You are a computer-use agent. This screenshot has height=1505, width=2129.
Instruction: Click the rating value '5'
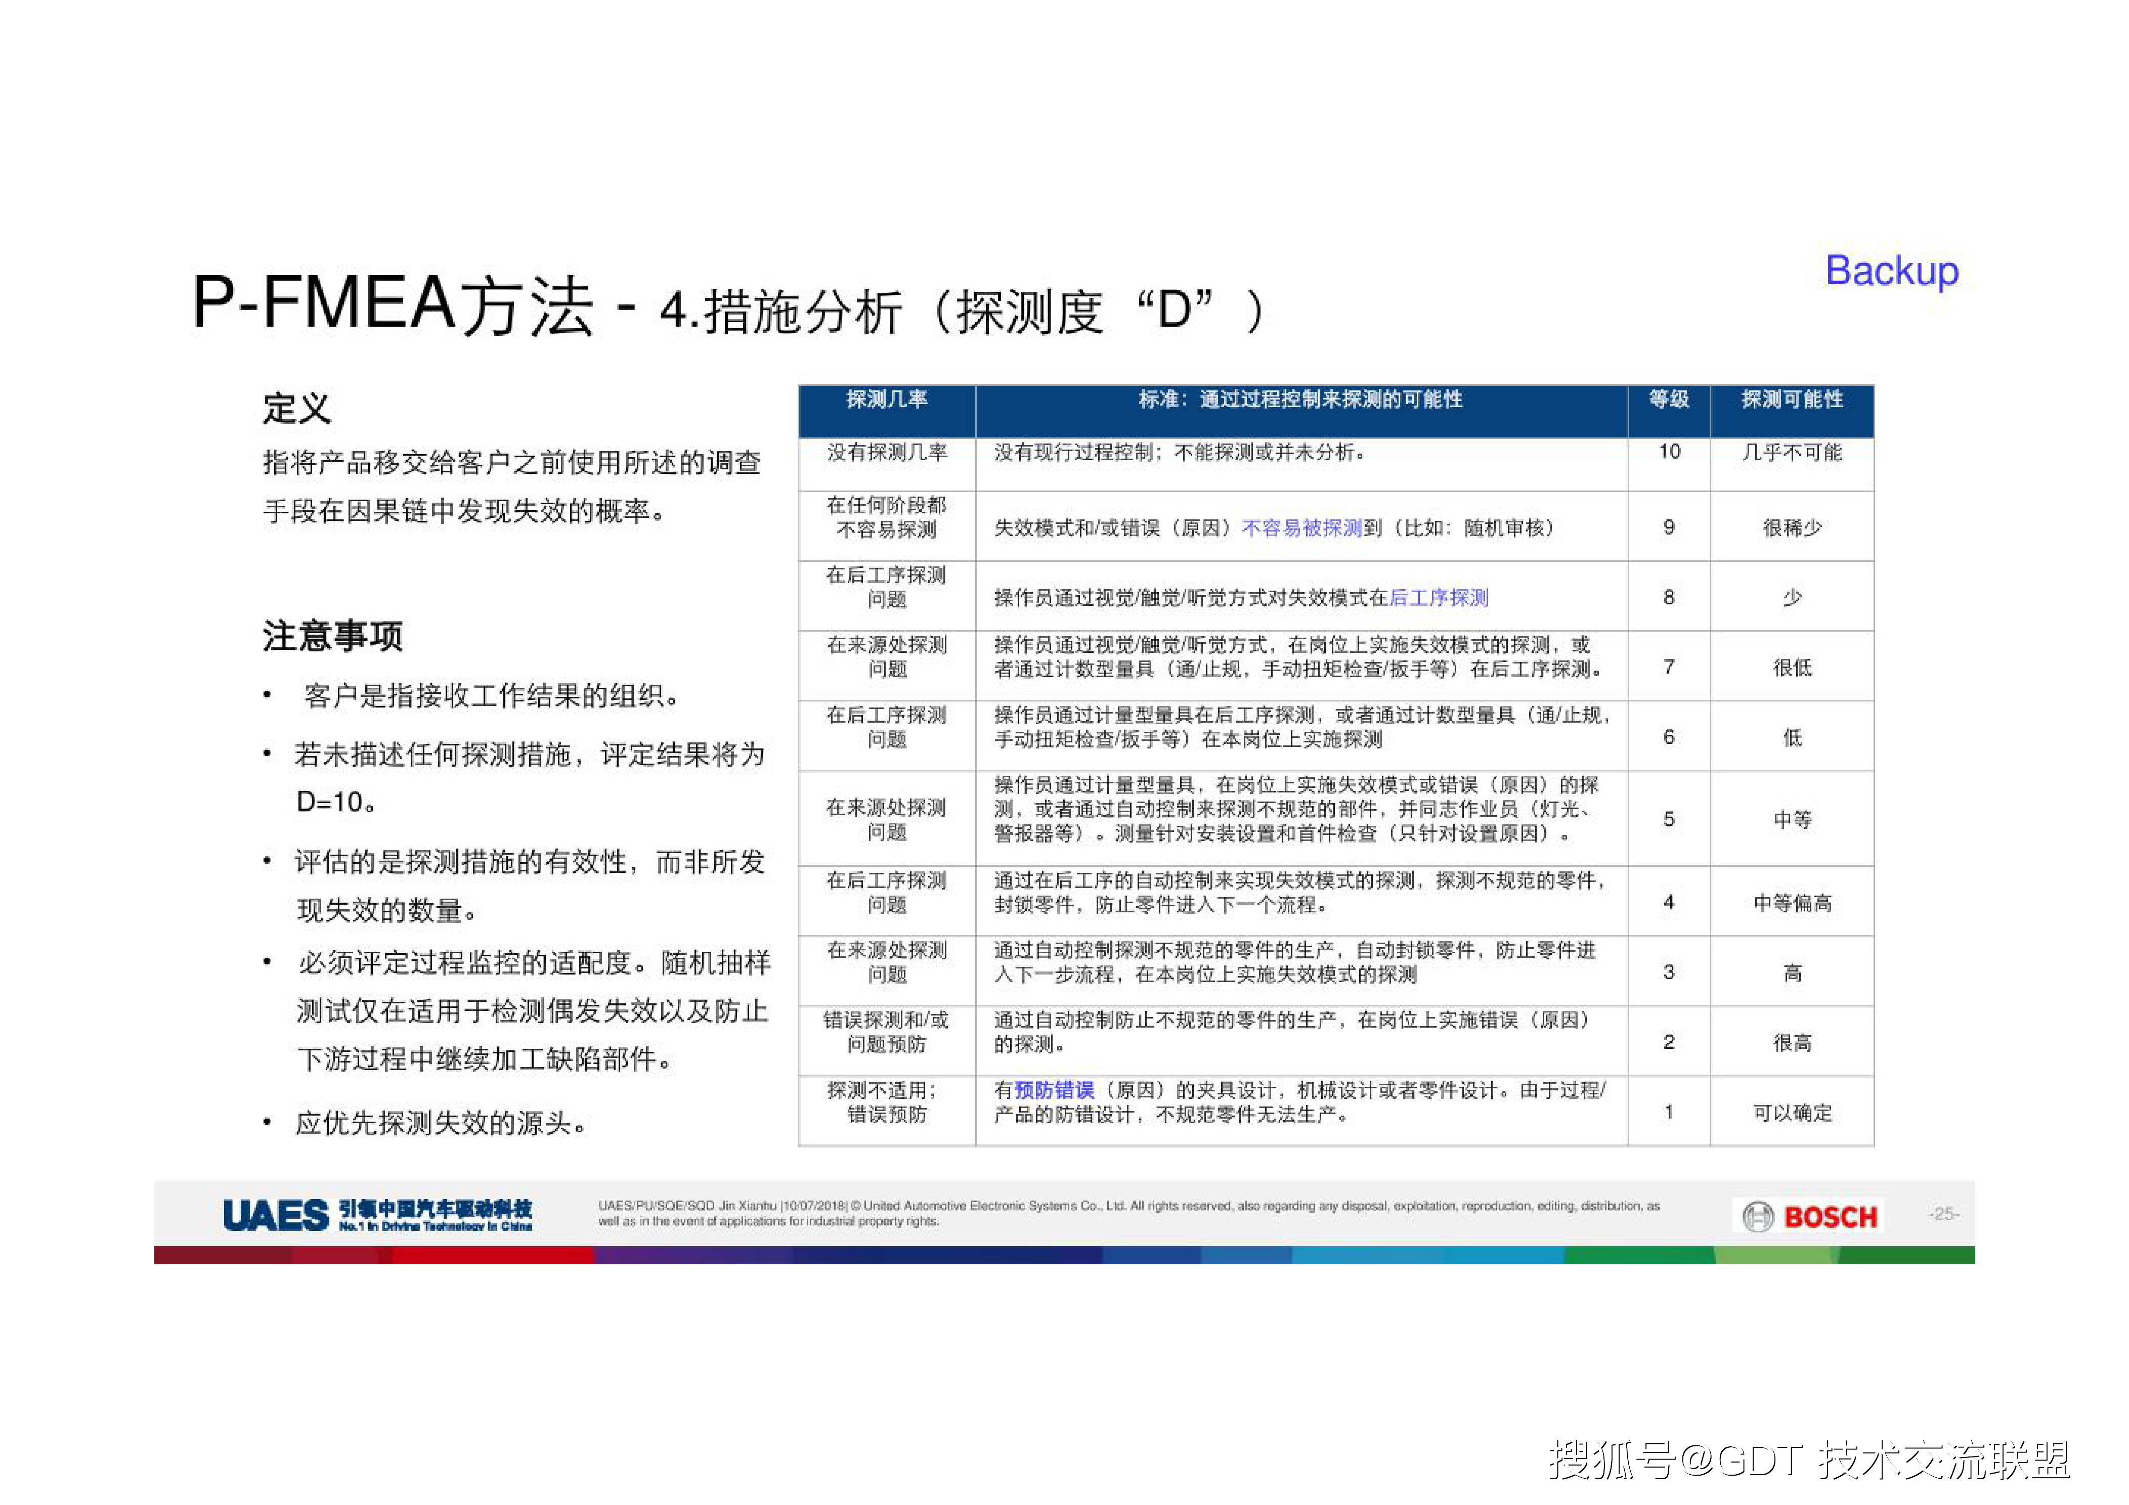pyautogui.click(x=1669, y=819)
